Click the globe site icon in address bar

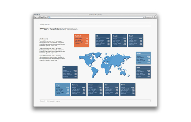(x=49, y=17)
